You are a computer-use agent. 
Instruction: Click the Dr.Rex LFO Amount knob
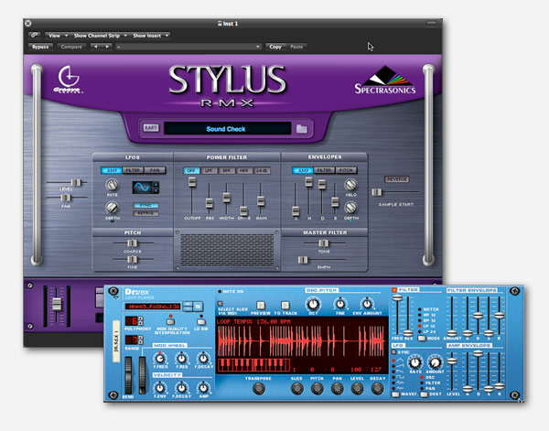click(x=436, y=362)
